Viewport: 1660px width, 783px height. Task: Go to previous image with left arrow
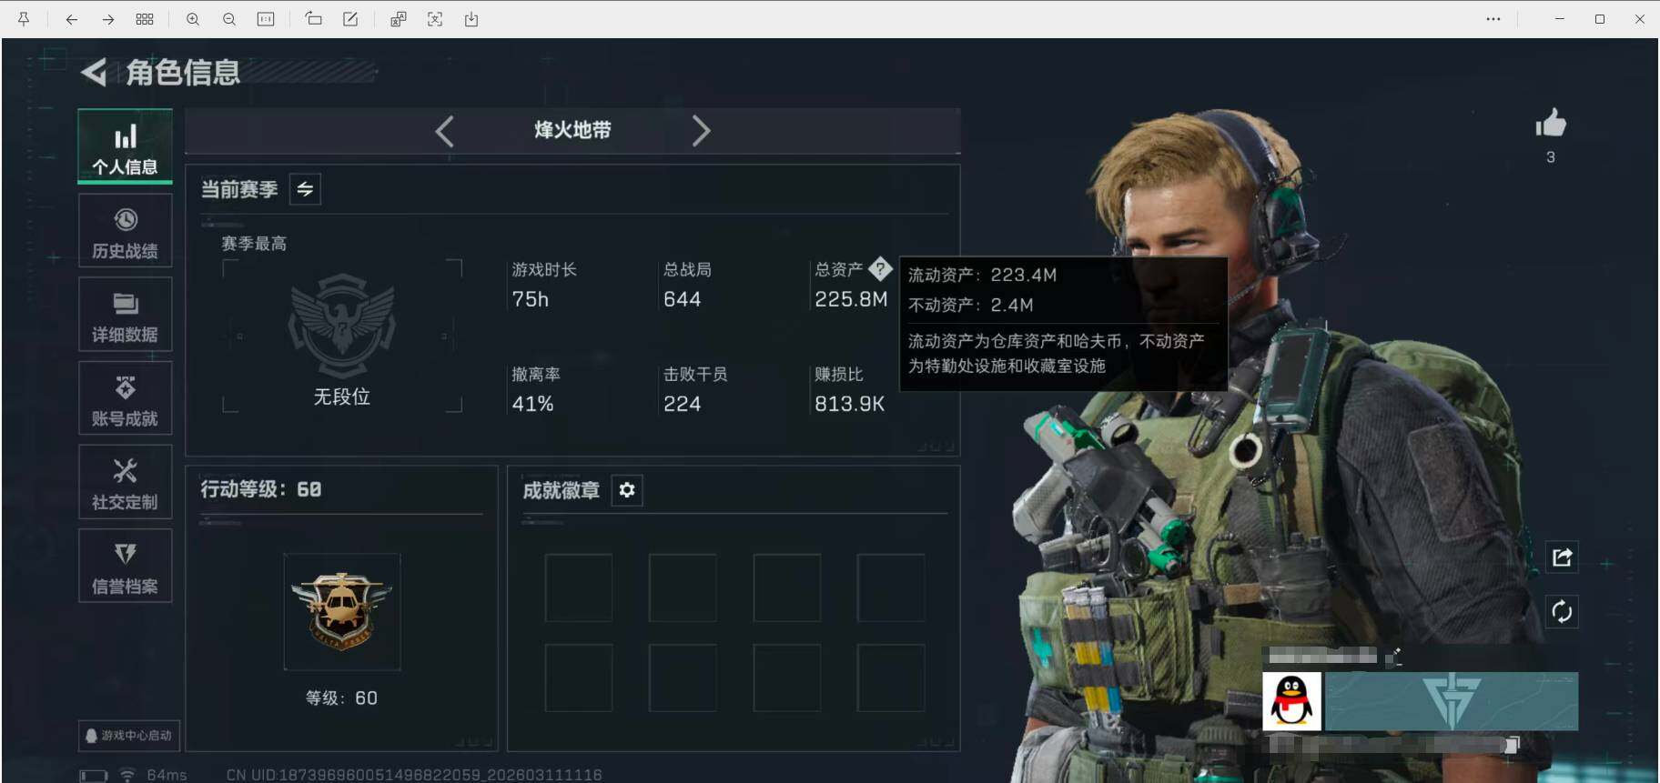pos(71,19)
